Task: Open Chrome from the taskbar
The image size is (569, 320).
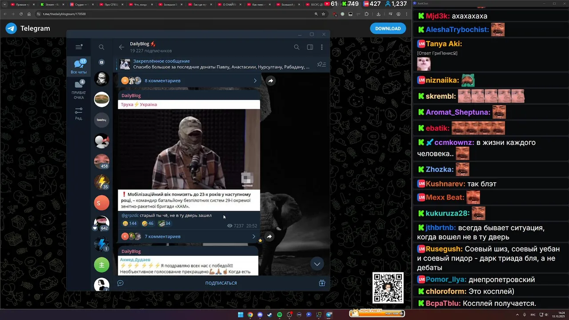Action: 250,315
